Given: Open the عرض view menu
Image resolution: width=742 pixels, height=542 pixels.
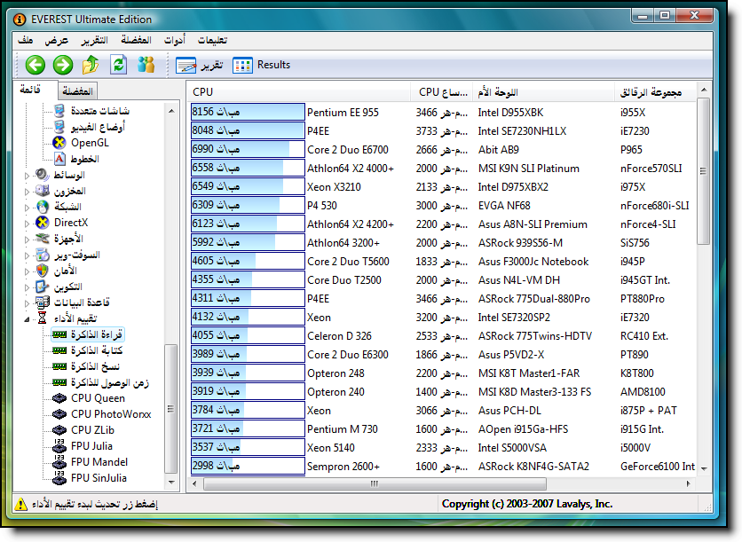Looking at the screenshot, I should (56, 40).
